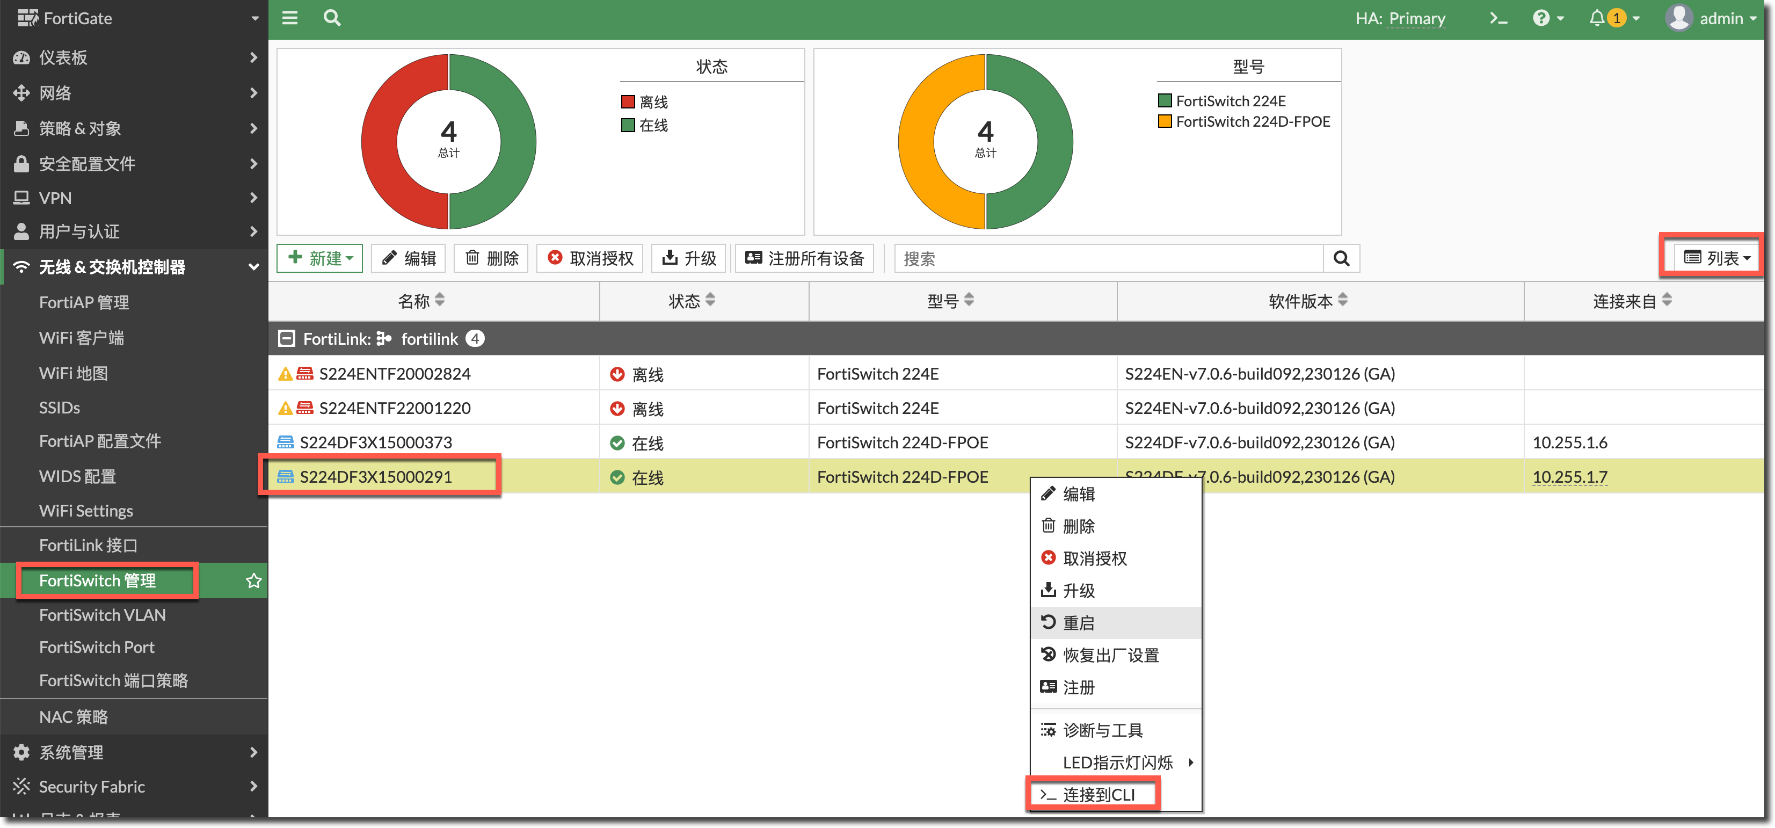Click the hamburger menu toggle icon
The width and height of the screenshot is (1775, 828).
(x=290, y=18)
